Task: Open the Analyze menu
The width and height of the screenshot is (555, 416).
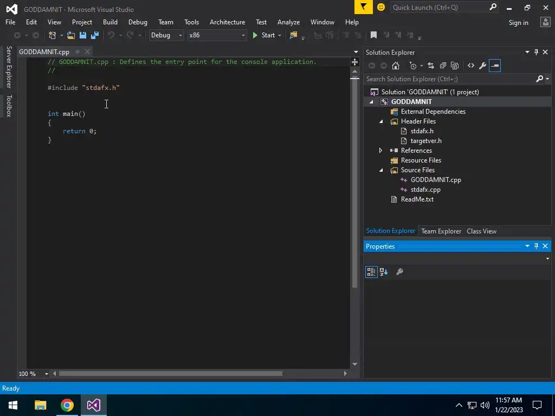Action: 288,22
